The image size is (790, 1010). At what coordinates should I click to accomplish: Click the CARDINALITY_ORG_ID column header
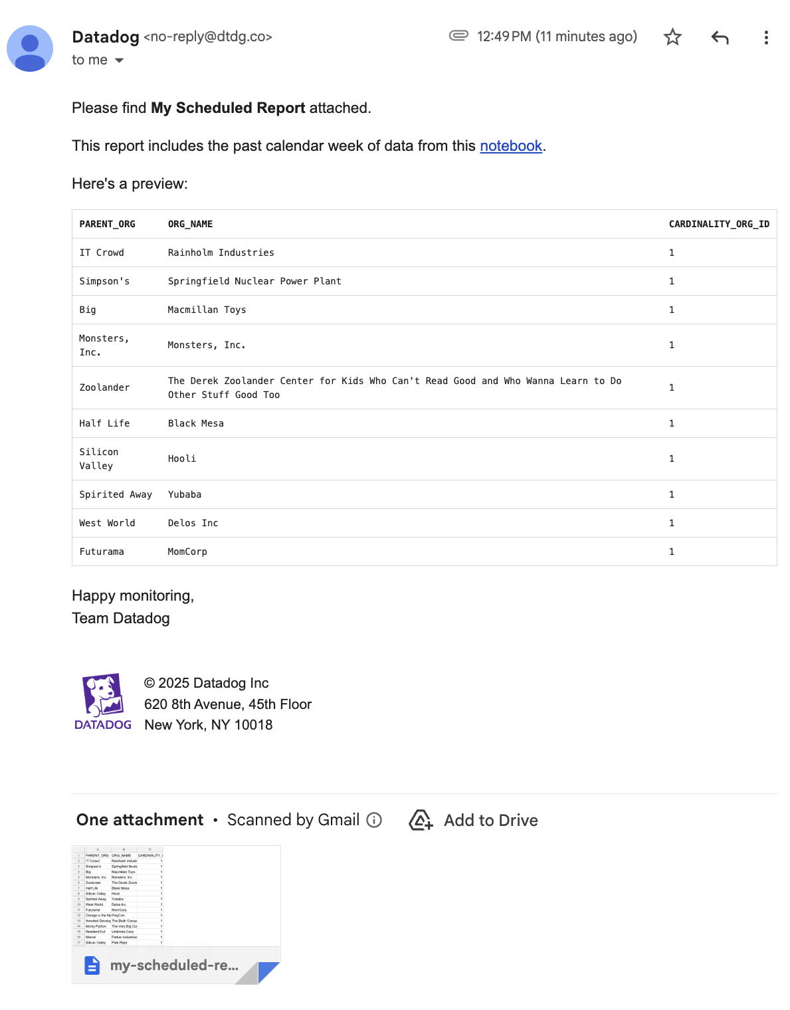click(x=719, y=225)
